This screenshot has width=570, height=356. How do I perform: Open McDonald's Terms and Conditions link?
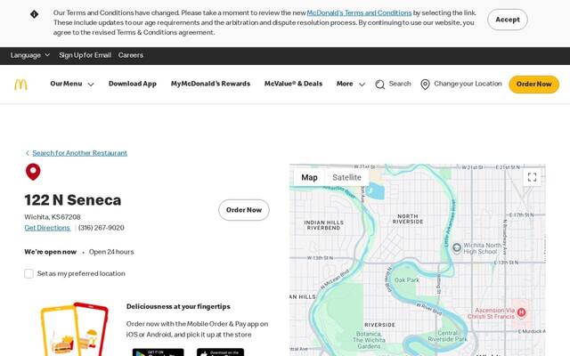(359, 13)
